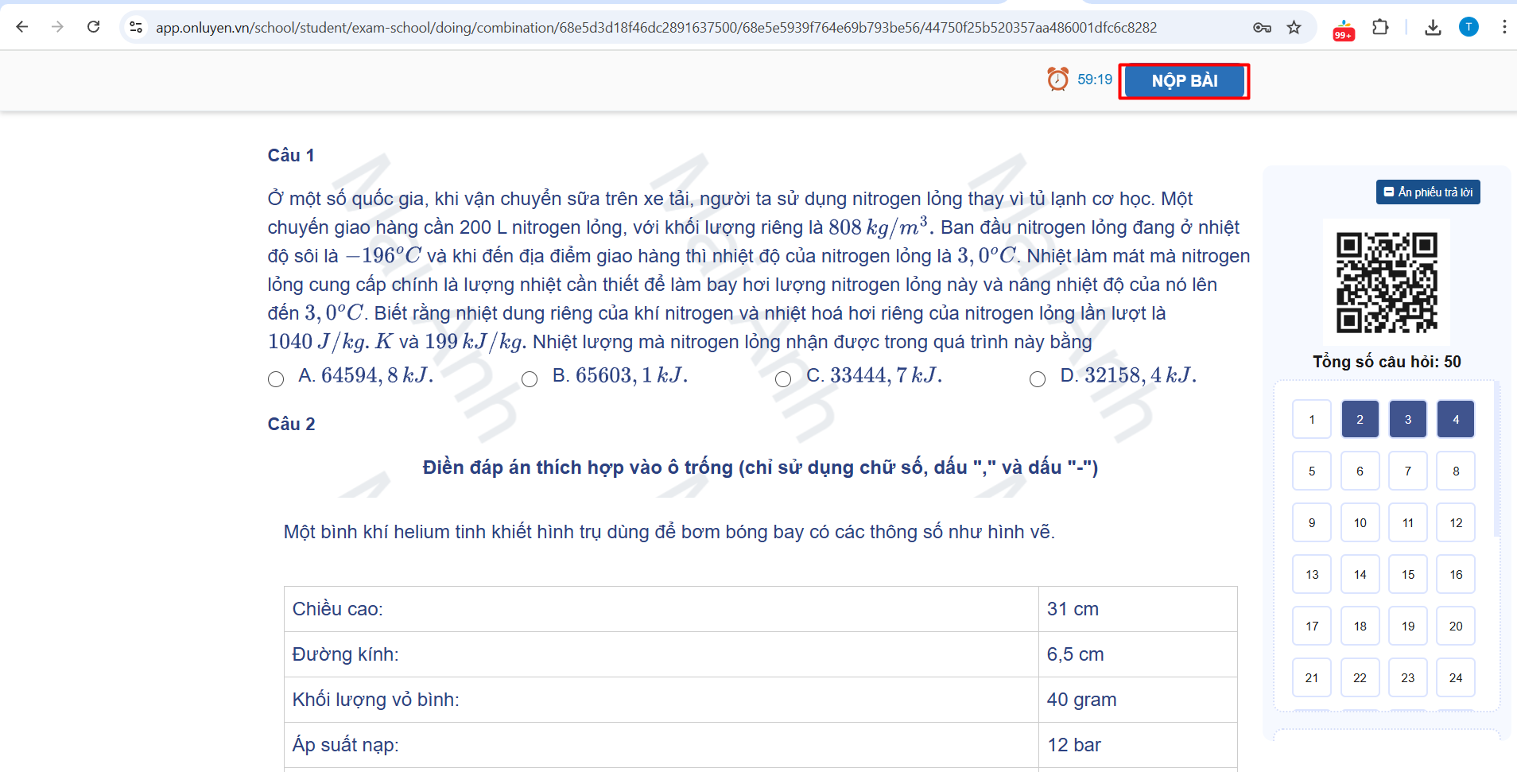1517x772 pixels.
Task: Select answer C. 33444,7 kJ
Action: [x=783, y=379]
